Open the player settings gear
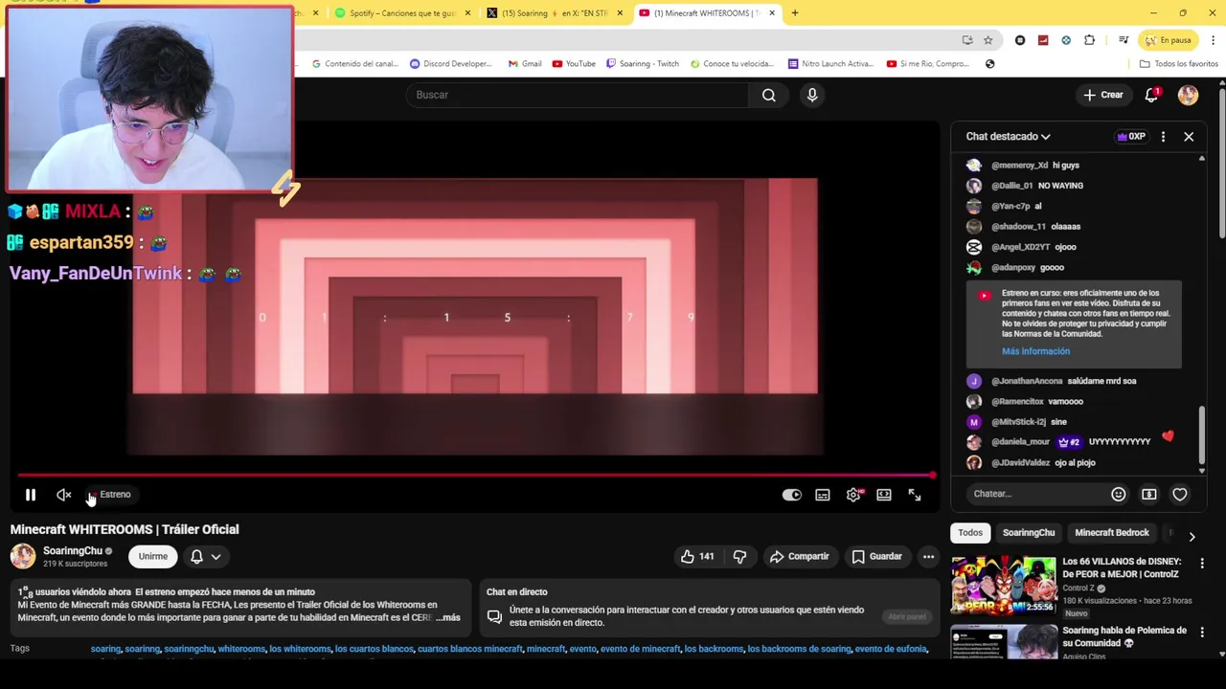This screenshot has height=689, width=1226. coord(853,495)
